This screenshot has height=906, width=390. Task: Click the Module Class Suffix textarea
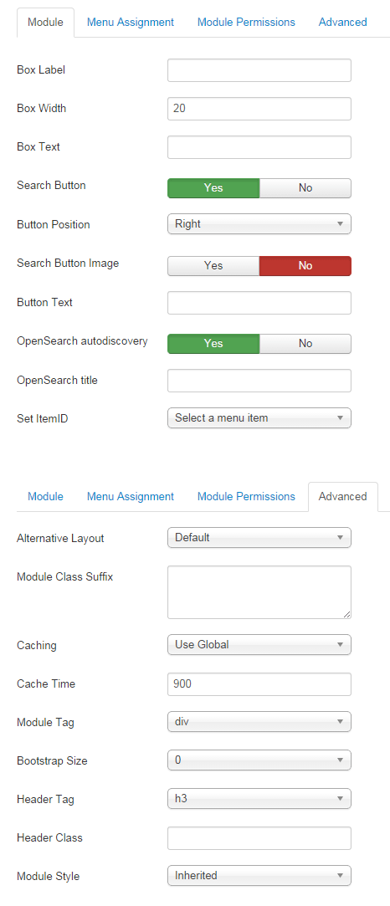(x=259, y=592)
